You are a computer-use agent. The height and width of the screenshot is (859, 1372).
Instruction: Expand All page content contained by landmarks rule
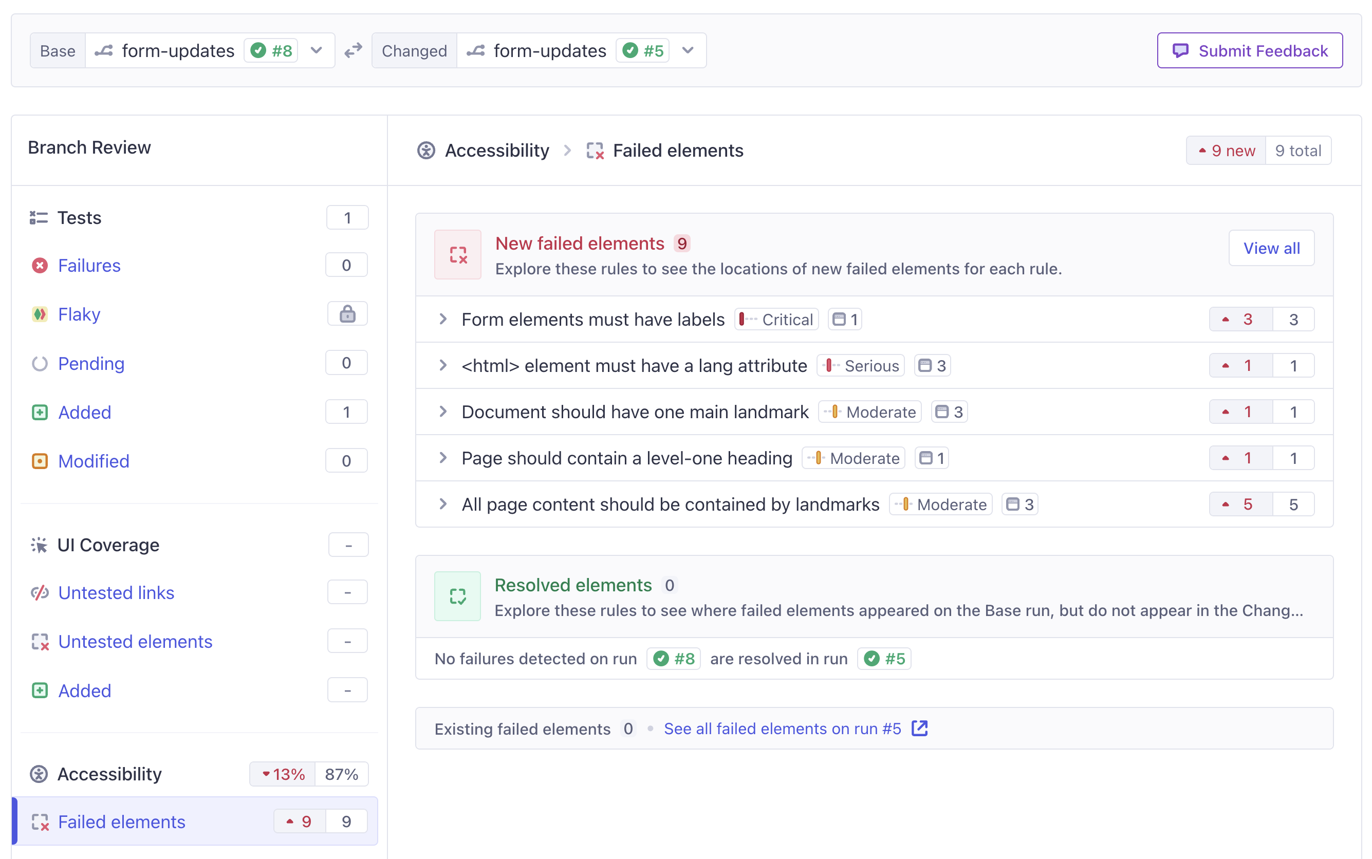[443, 504]
